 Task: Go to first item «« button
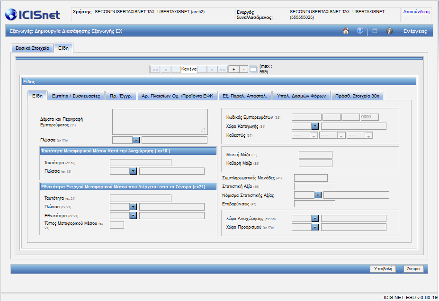(155, 70)
